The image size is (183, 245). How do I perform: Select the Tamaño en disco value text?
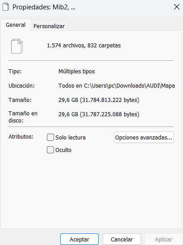(99, 114)
